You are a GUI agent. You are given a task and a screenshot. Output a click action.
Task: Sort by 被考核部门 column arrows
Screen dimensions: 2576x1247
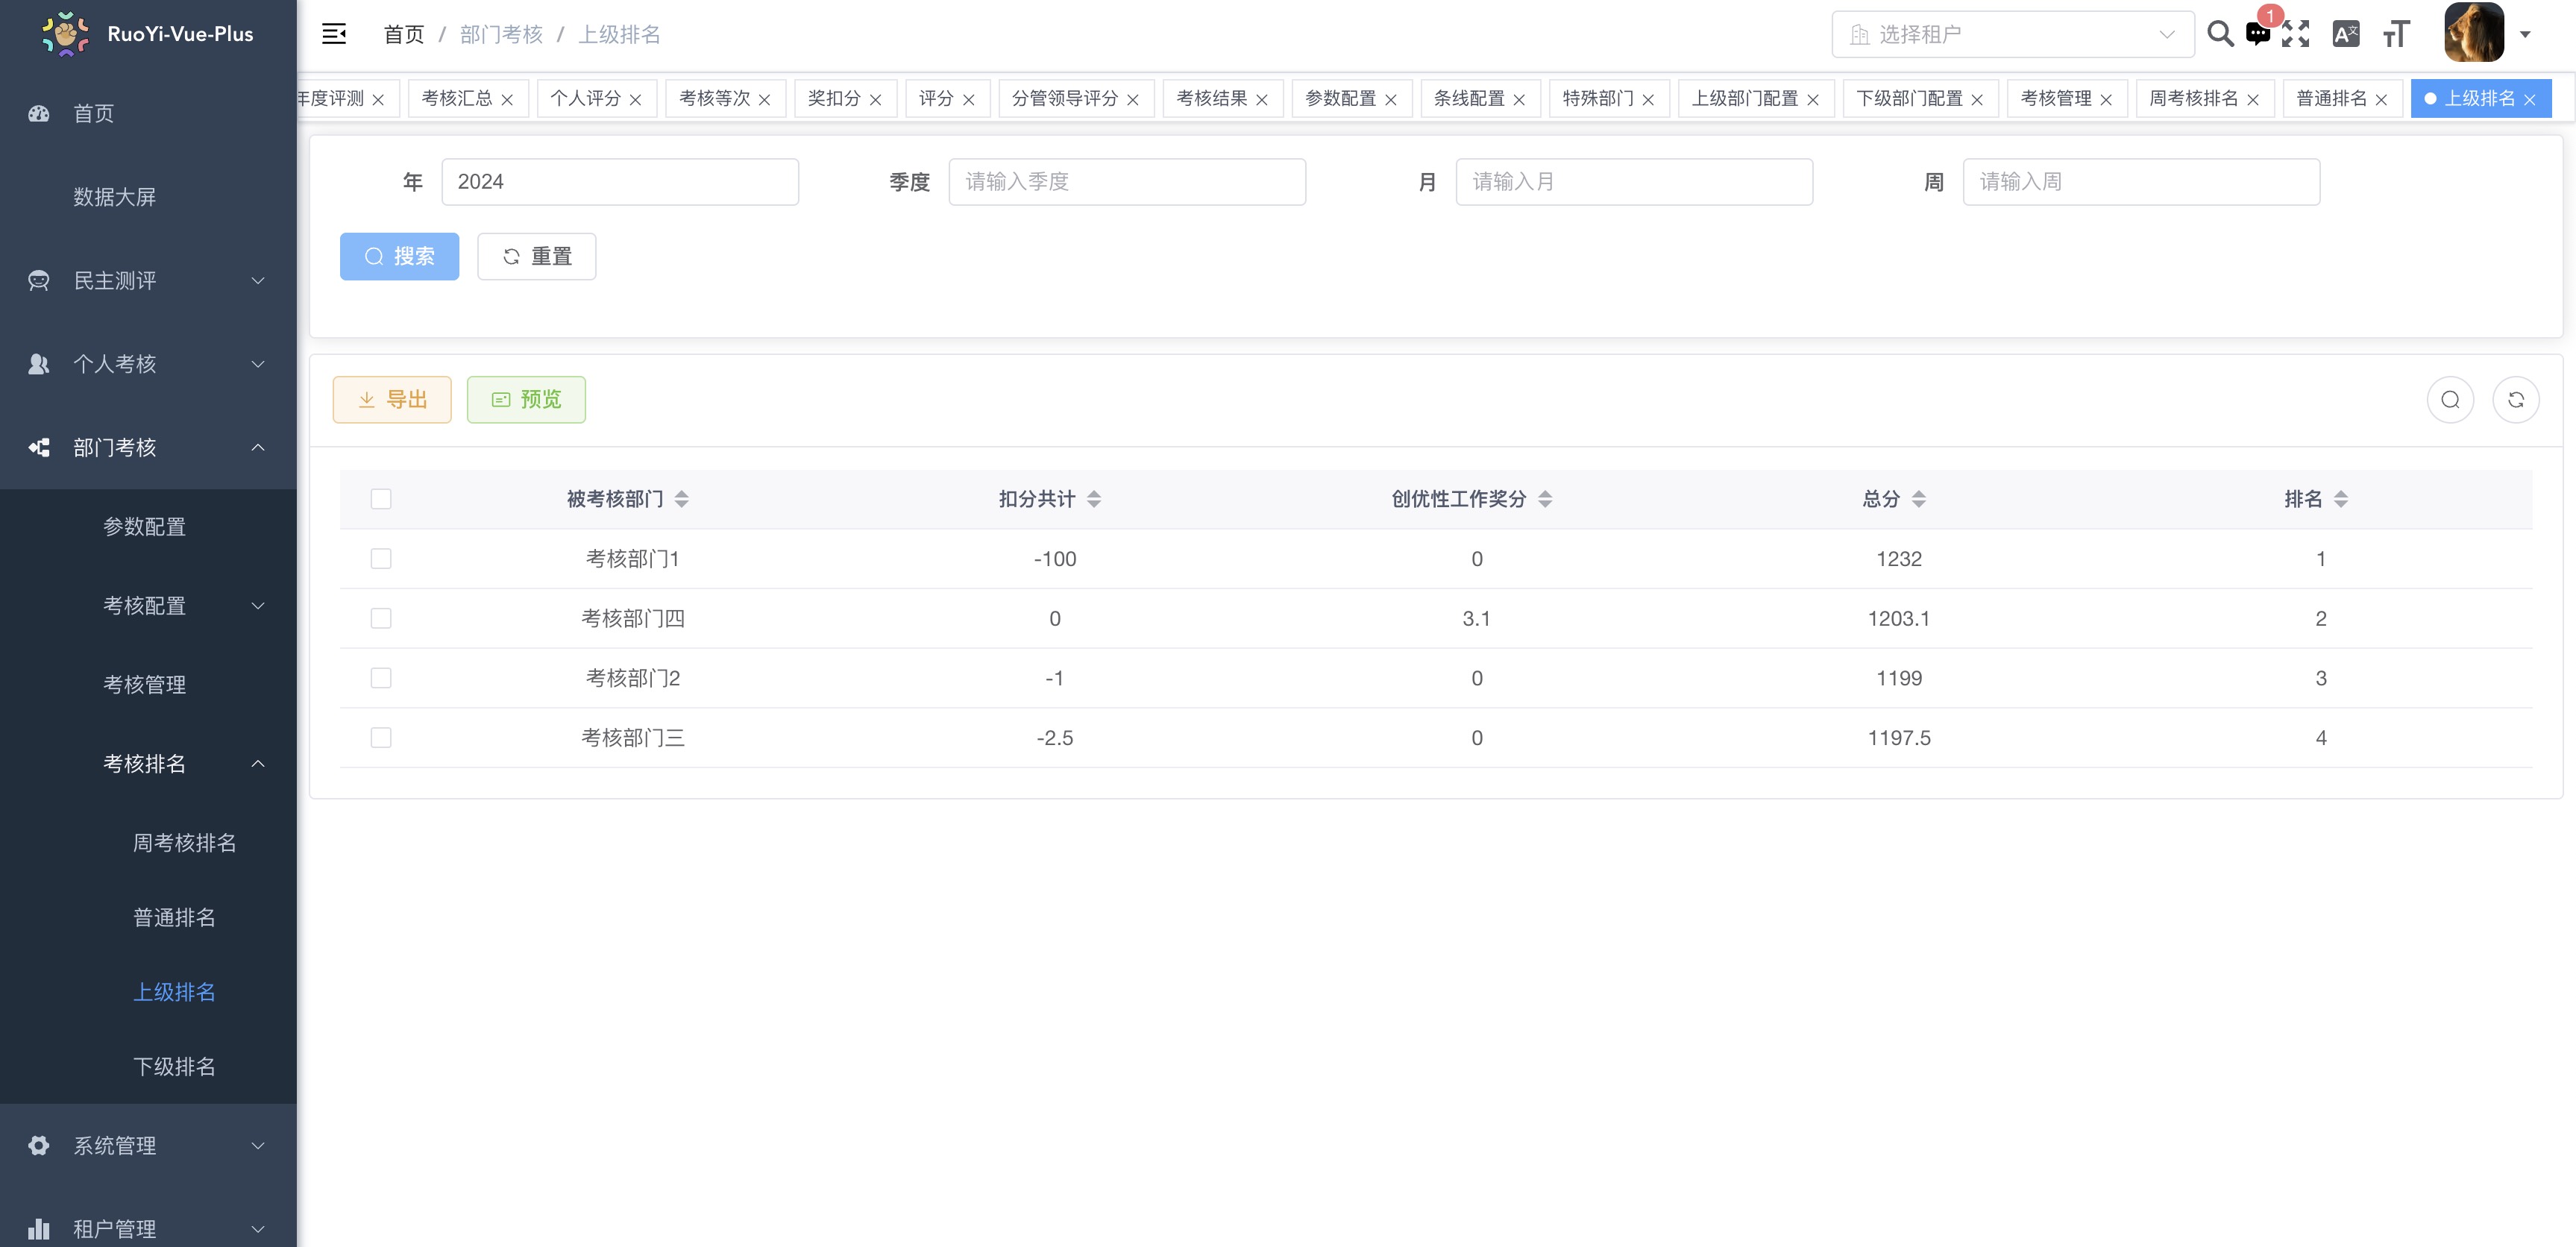coord(682,499)
